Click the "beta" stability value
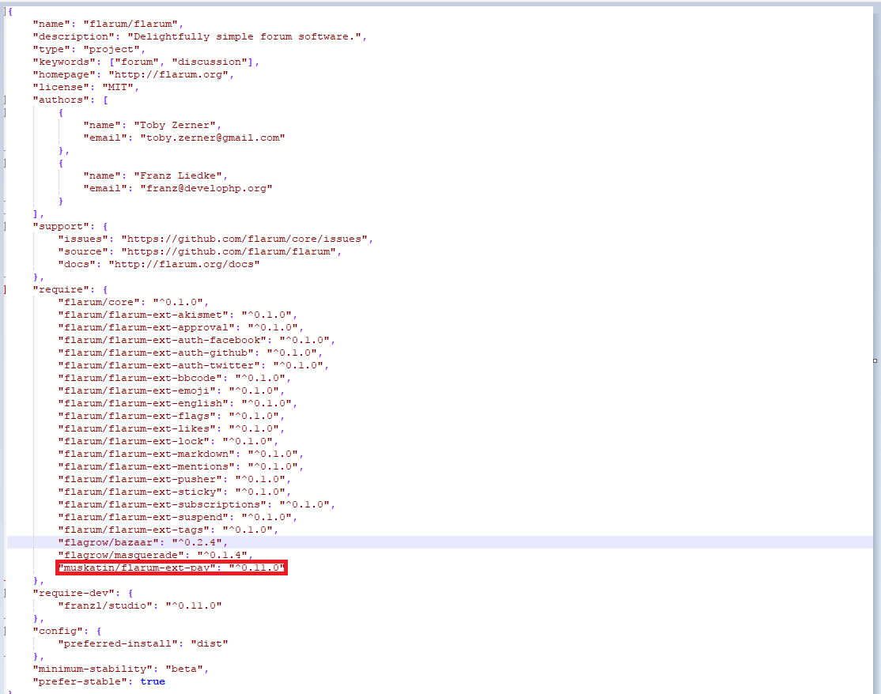This screenshot has height=694, width=881. click(184, 669)
